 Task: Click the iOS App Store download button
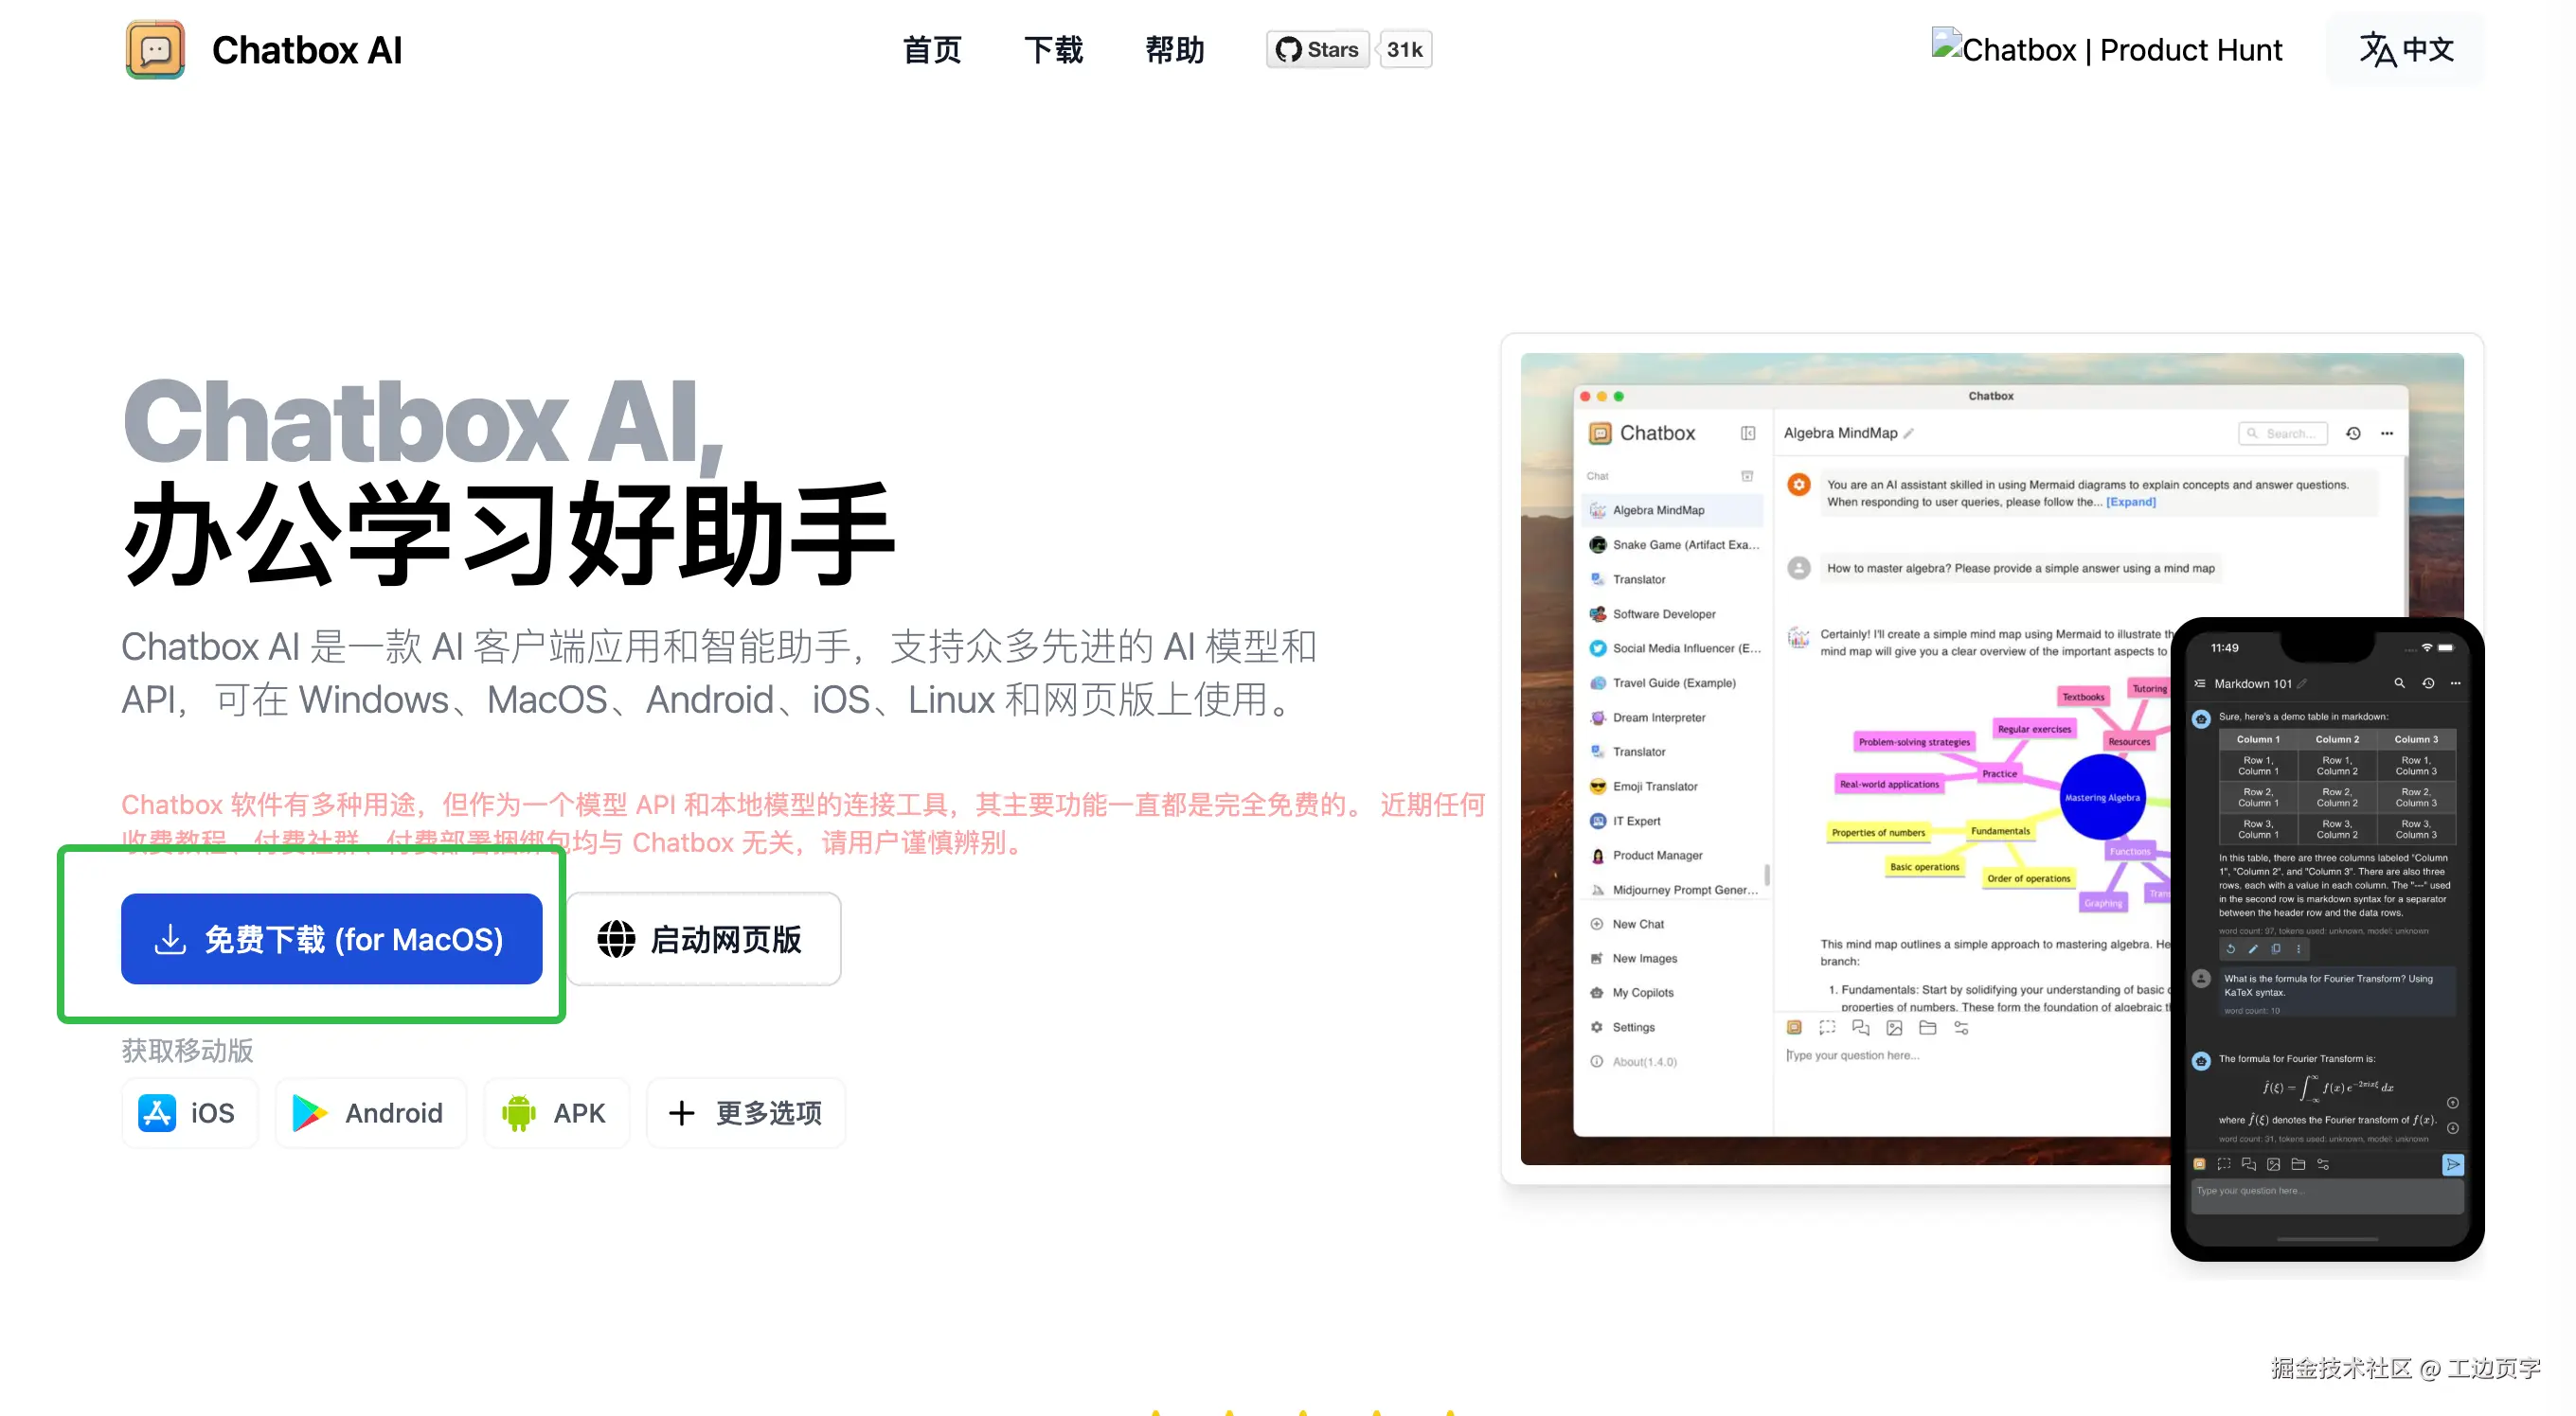[189, 1112]
